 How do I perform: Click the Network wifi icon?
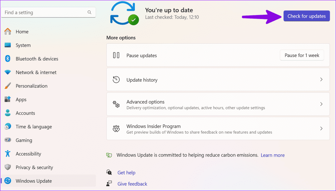[8, 72]
